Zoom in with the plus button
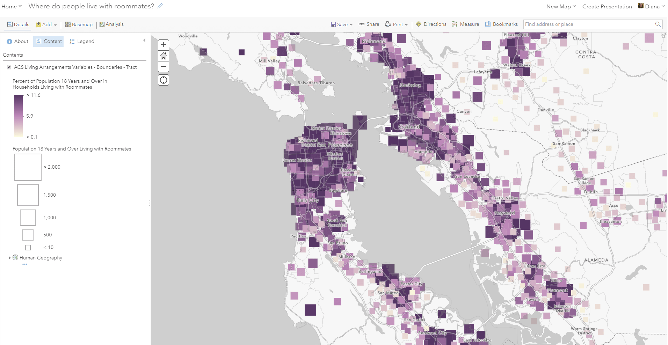The height and width of the screenshot is (345, 668). coord(163,45)
